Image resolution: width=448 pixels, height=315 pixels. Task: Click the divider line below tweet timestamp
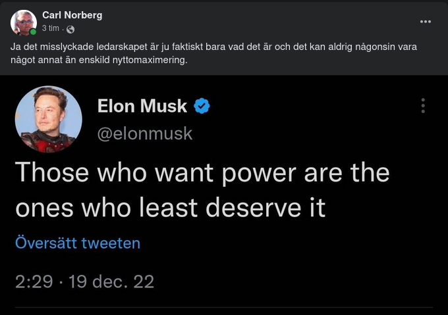pos(224,307)
